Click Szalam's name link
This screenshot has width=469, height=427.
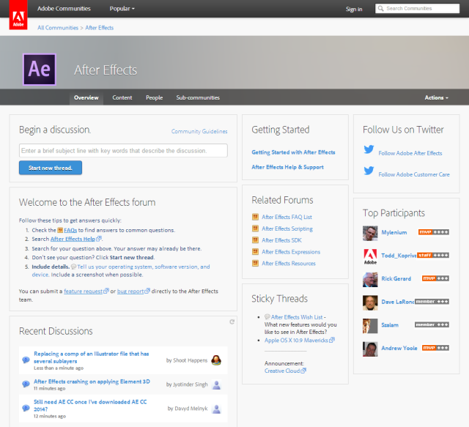(x=390, y=325)
